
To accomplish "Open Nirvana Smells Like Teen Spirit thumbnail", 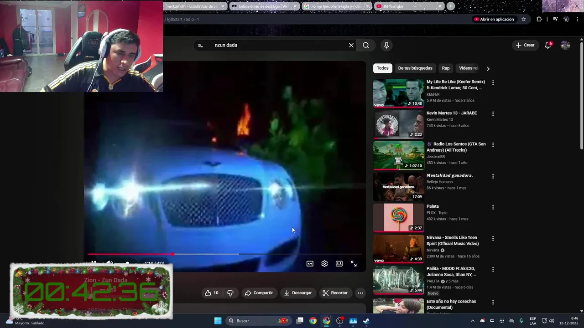I will tap(398, 249).
